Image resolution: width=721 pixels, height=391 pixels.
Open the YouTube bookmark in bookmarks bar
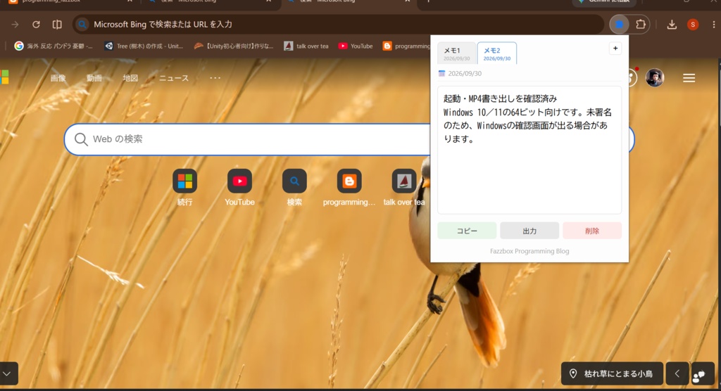(x=356, y=46)
